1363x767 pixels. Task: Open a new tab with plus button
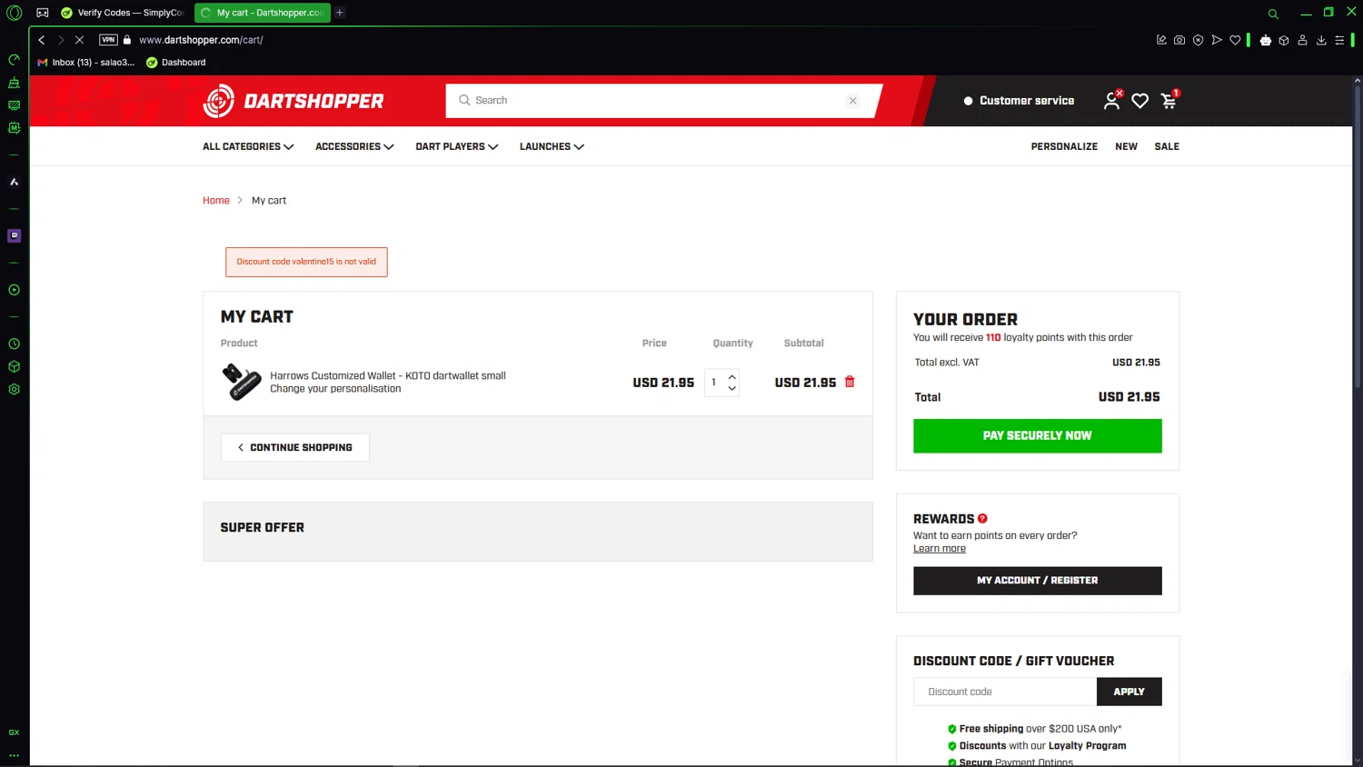coord(339,13)
